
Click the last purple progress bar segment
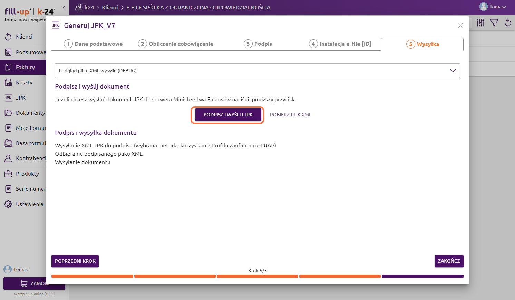pyautogui.click(x=422, y=276)
